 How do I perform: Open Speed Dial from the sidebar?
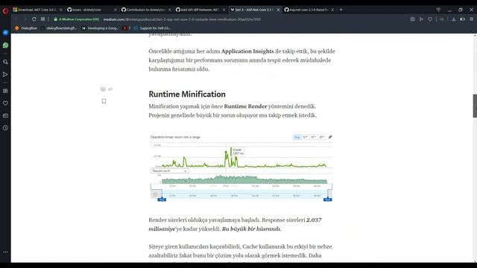[5, 91]
